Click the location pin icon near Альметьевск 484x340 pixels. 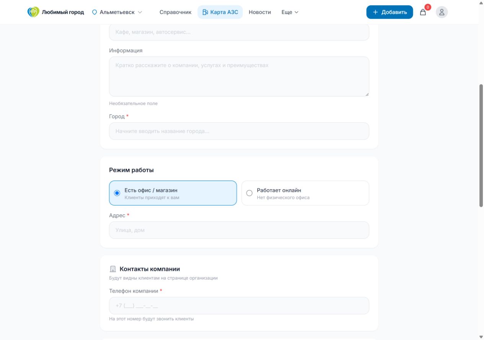tap(95, 12)
